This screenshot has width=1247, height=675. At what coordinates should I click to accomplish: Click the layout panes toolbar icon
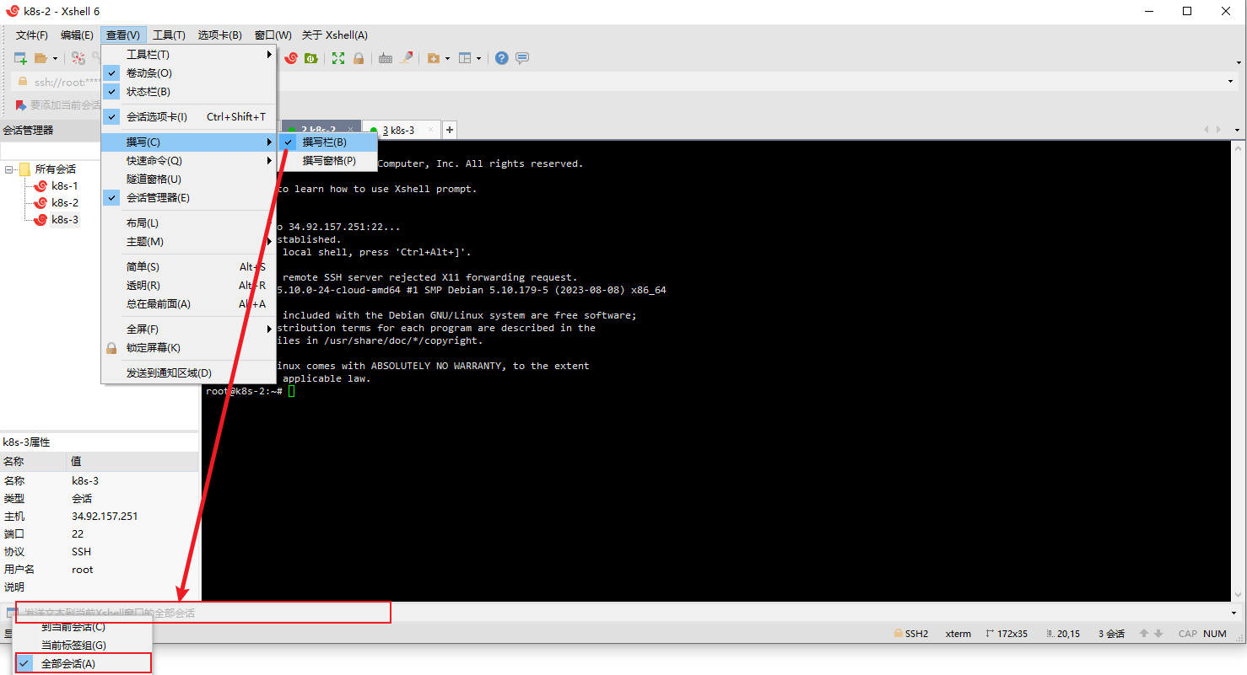(x=465, y=58)
